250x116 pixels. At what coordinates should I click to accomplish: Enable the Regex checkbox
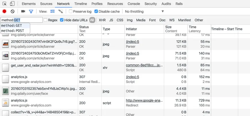[x=45, y=20]
